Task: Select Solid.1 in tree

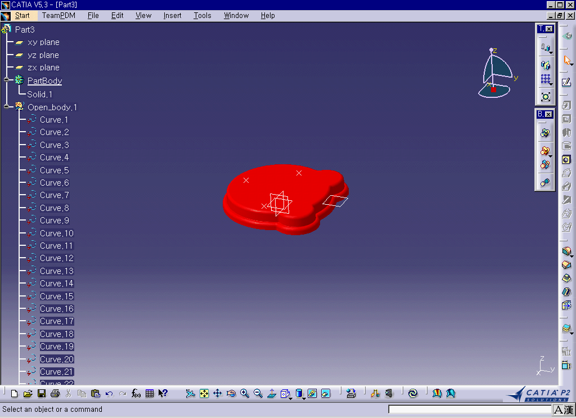Action: pos(40,95)
